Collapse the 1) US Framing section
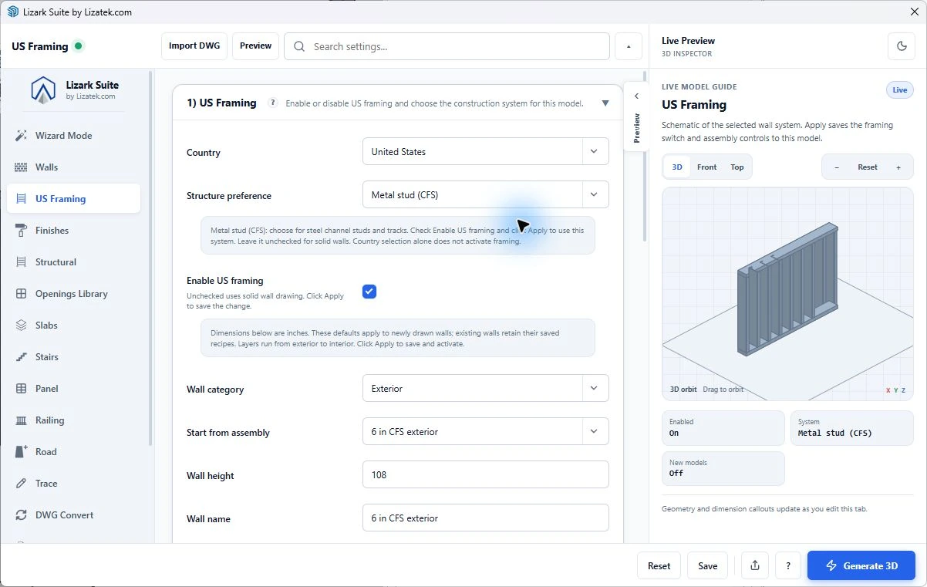 tap(605, 103)
